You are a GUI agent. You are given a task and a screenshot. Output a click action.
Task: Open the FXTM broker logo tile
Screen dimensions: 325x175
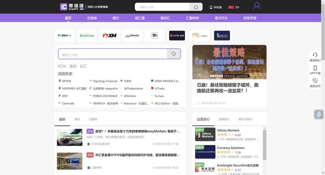(x=177, y=35)
